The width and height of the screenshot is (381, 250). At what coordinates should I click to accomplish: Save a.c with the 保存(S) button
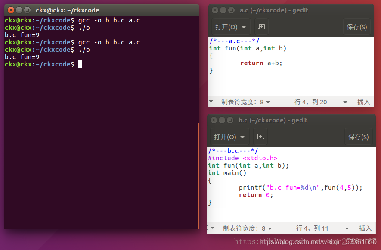coord(357,27)
